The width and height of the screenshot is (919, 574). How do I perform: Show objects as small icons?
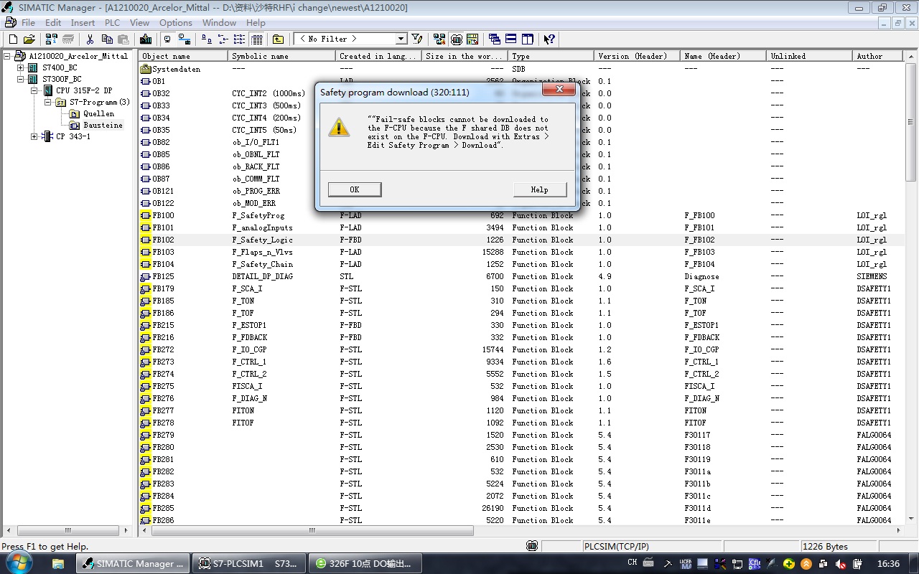[223, 39]
